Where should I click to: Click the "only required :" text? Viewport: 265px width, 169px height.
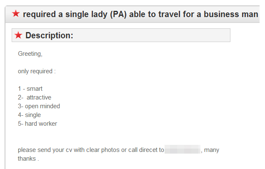tap(37, 71)
